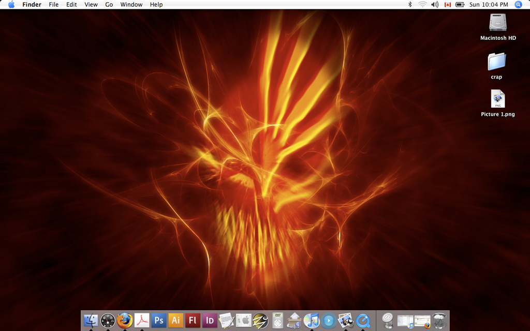Launch Dashboard from the dock
This screenshot has width=530, height=331.
point(108,321)
